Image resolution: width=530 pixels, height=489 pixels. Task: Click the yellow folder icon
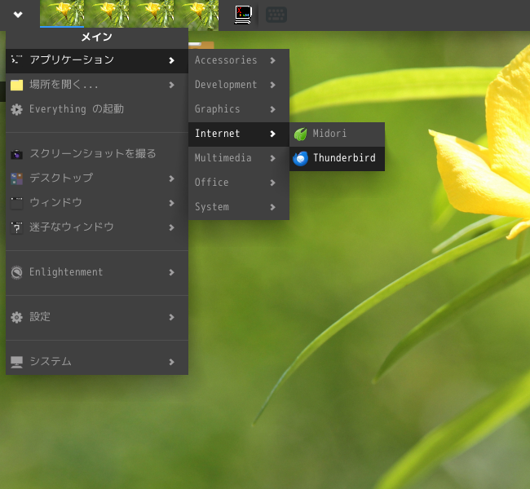point(16,85)
